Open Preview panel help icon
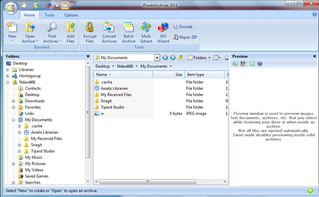The height and width of the screenshot is (197, 319). click(260, 64)
